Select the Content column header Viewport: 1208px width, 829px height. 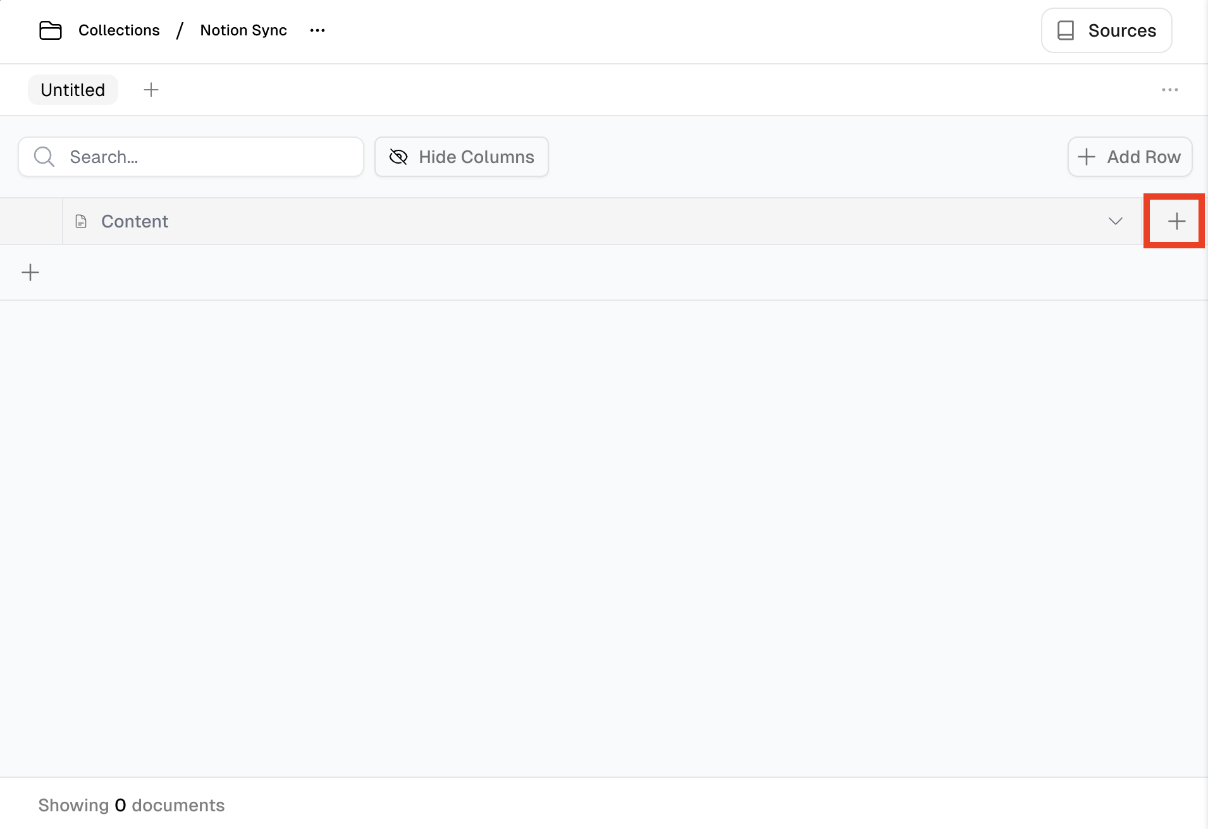(x=135, y=221)
